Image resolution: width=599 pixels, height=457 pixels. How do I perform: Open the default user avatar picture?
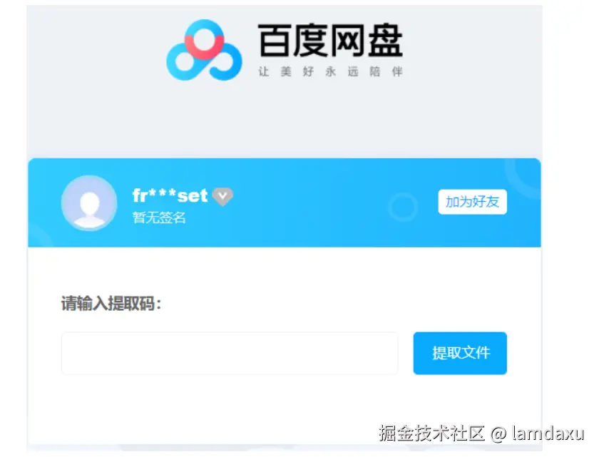[x=89, y=203]
